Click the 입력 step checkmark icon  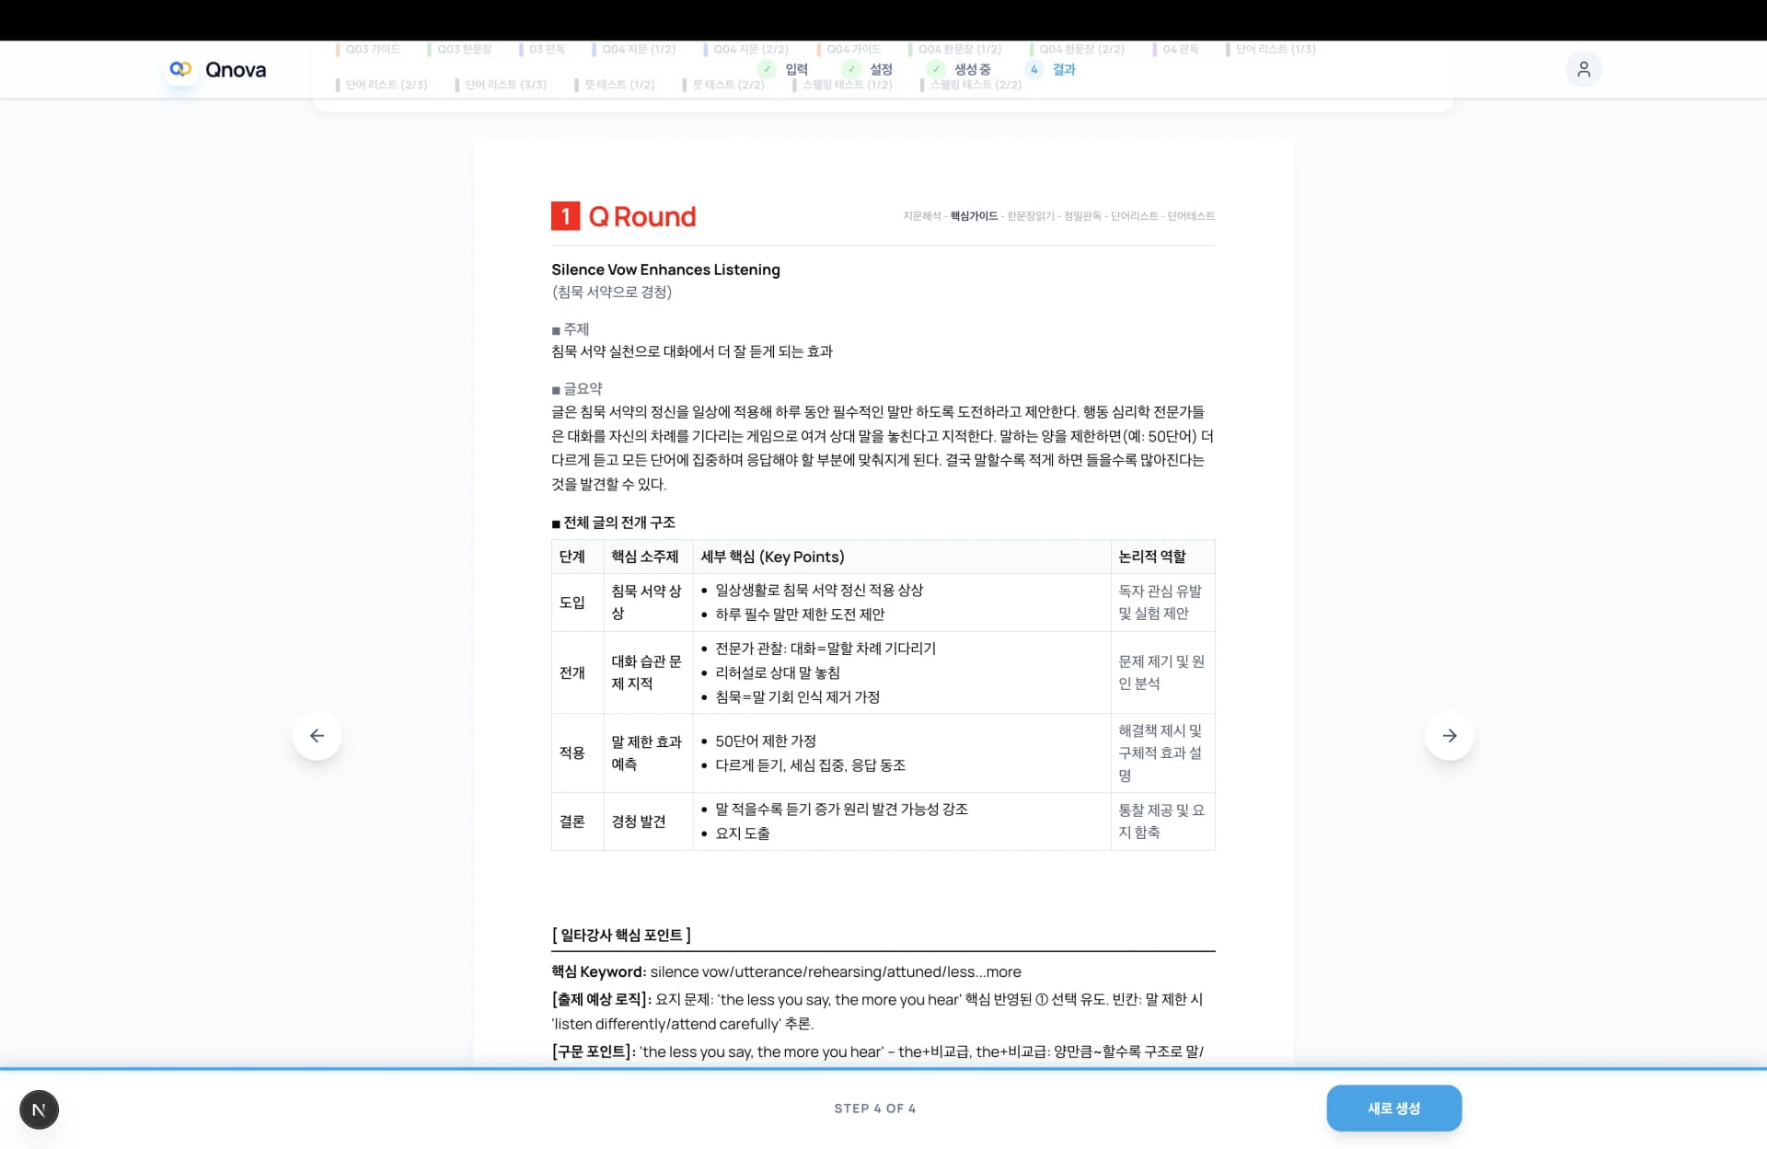767,69
